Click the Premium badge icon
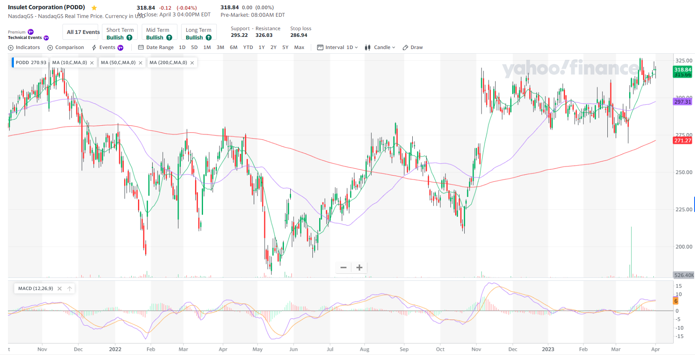Image resolution: width=695 pixels, height=355 pixels. point(31,32)
